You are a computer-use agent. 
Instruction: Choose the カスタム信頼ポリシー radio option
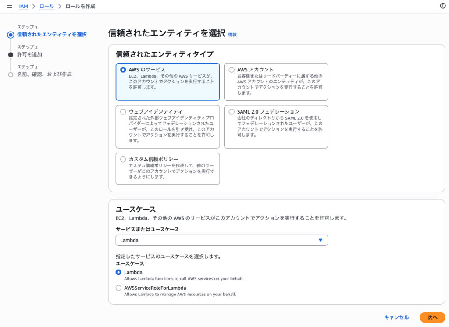(123, 159)
